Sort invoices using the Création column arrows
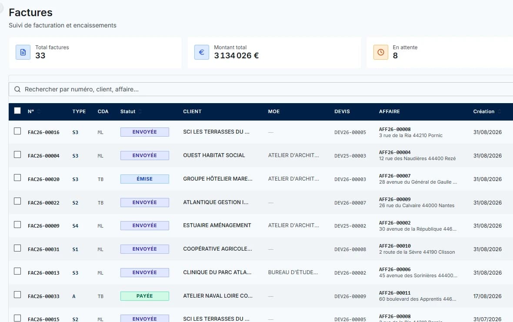 499,111
